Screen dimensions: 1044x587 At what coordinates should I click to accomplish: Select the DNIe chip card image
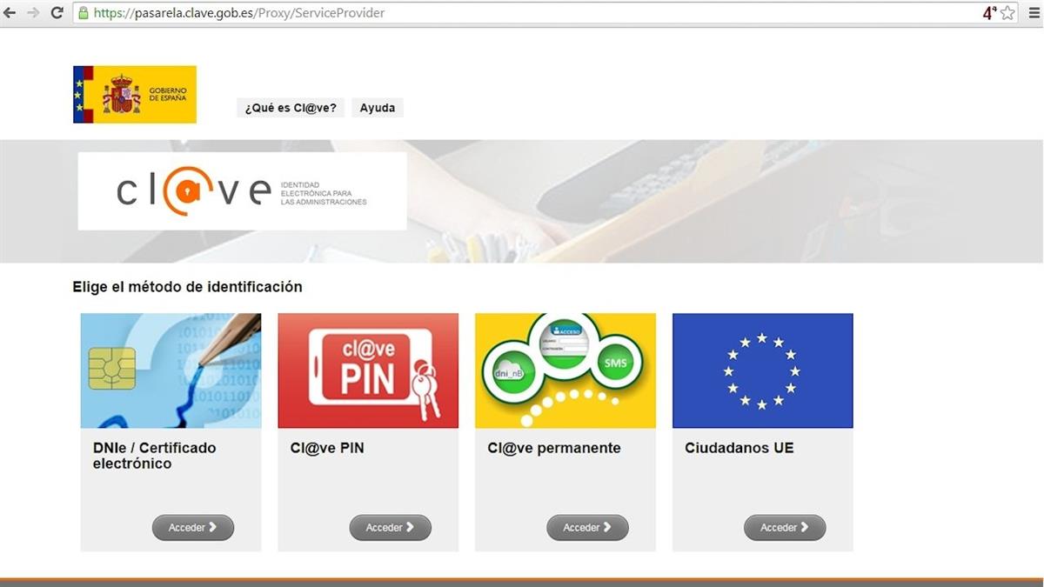point(171,370)
